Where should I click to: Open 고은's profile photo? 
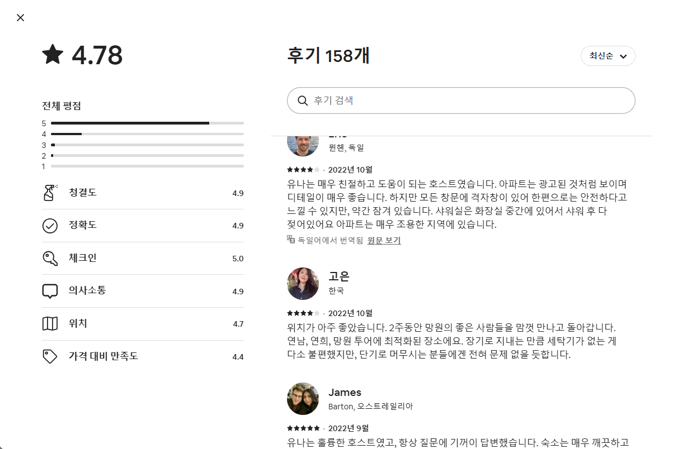coord(303,283)
